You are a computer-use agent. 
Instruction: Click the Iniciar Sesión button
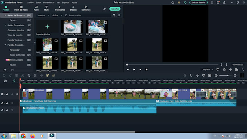pos(198,3)
